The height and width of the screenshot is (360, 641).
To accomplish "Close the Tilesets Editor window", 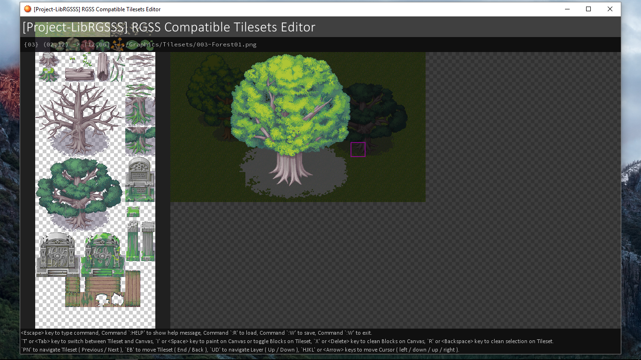I will (610, 9).
